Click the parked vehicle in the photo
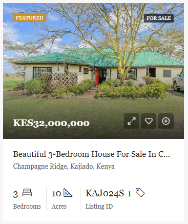The width and height of the screenshot is (188, 224). pos(178,82)
